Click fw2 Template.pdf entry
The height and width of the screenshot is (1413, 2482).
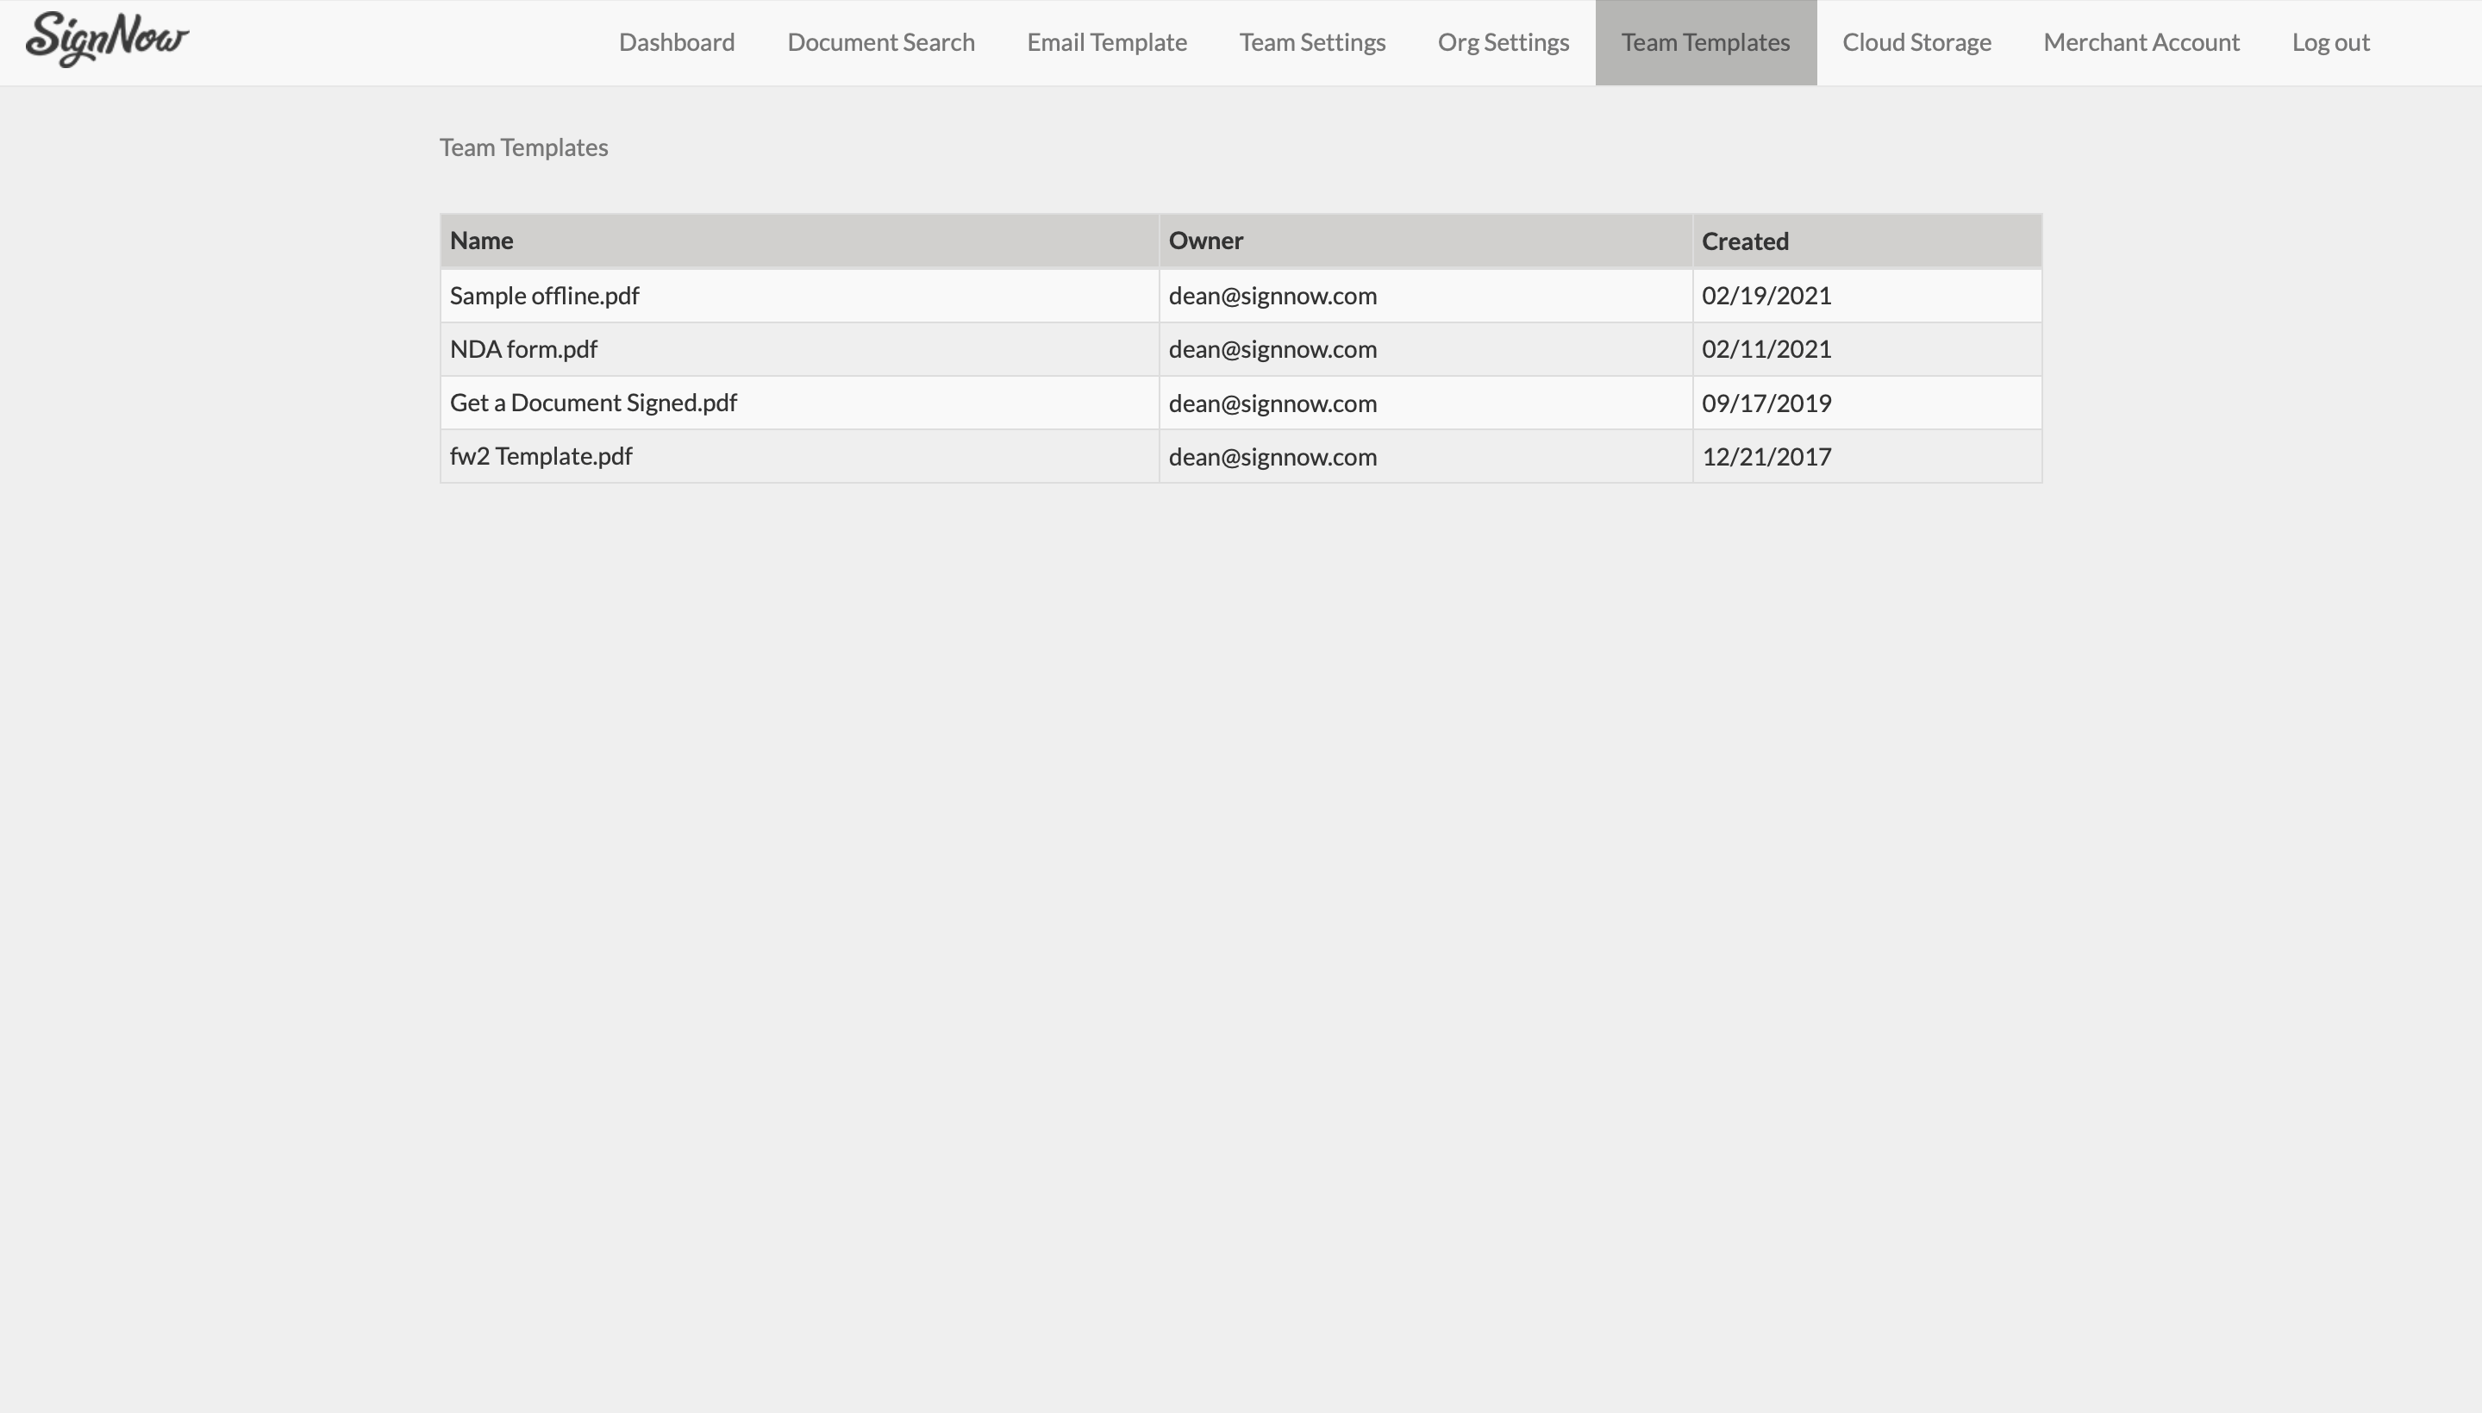pos(541,456)
